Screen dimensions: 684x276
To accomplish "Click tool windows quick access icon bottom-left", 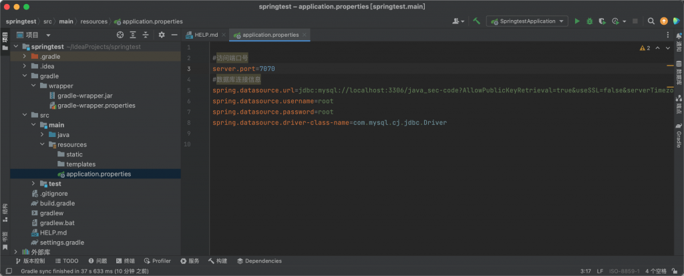I will (x=9, y=271).
